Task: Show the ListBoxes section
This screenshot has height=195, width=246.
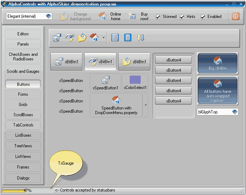Action: (23, 135)
